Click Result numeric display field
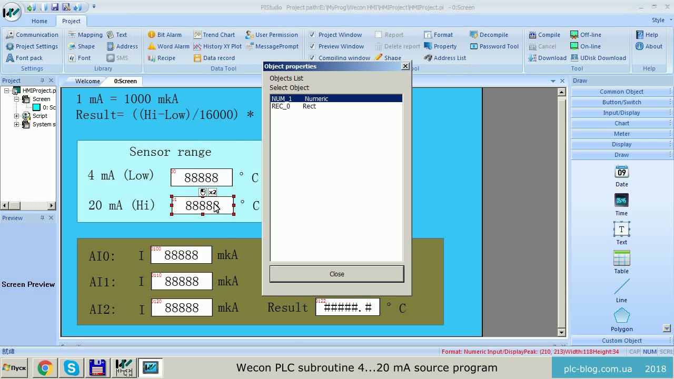 [x=348, y=307]
